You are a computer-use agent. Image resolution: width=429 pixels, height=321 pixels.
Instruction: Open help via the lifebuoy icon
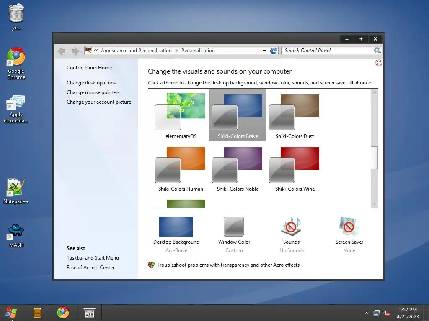pyautogui.click(x=378, y=63)
